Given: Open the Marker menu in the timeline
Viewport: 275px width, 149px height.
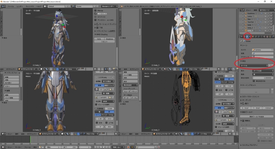Looking at the screenshot, I should [18, 147].
